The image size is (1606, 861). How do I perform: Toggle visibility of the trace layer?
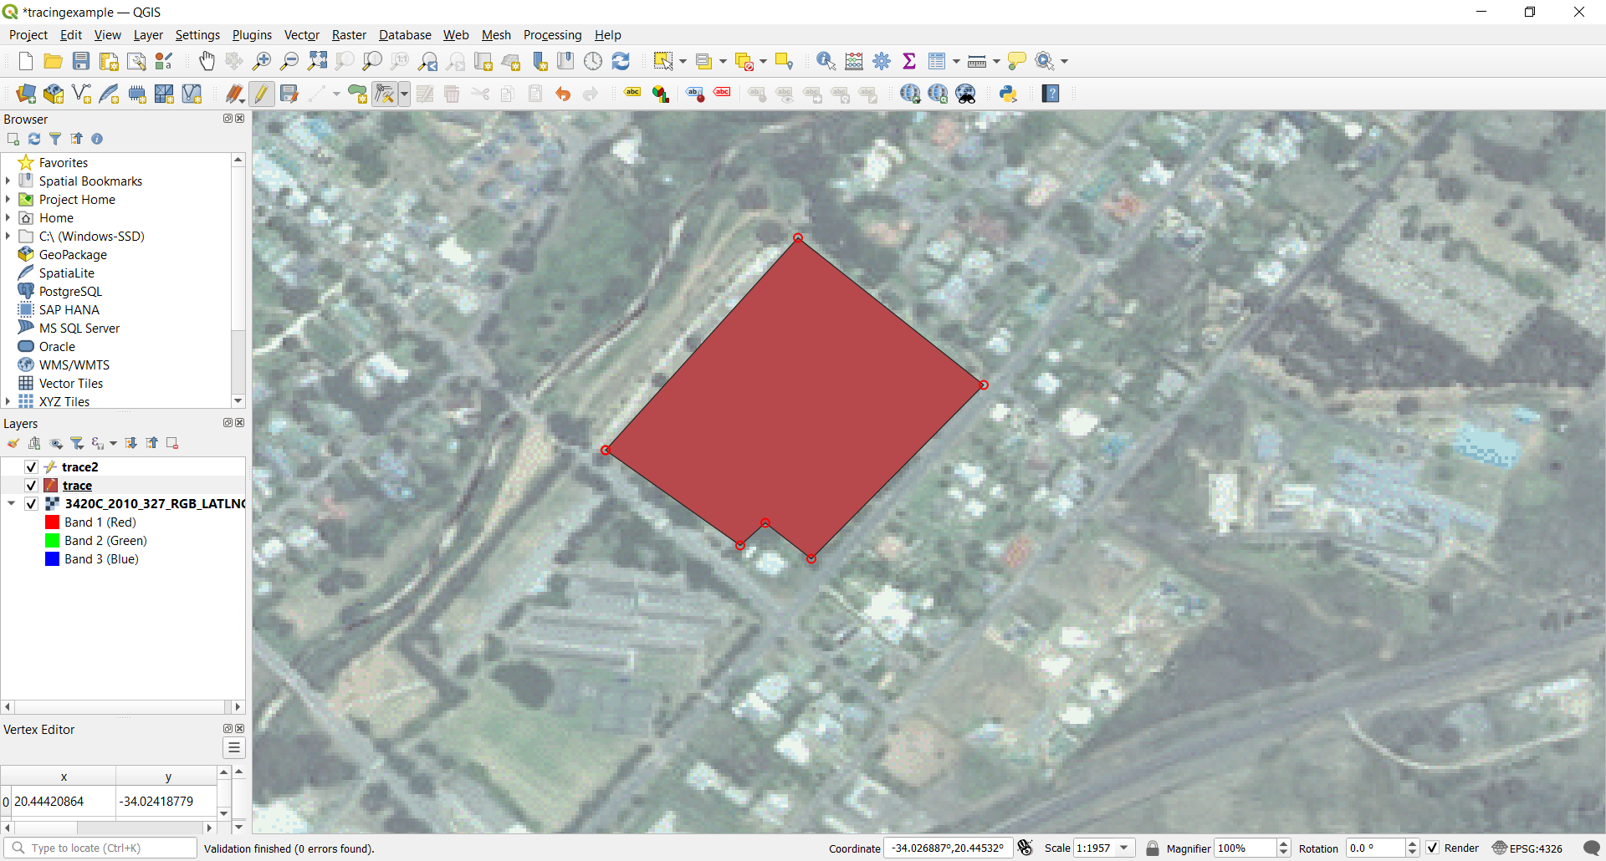30,485
